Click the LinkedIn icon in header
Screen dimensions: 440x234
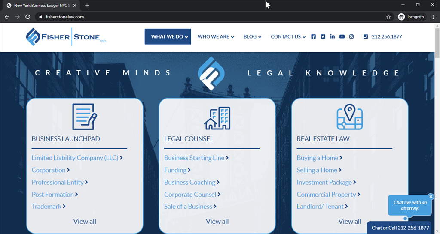332,37
